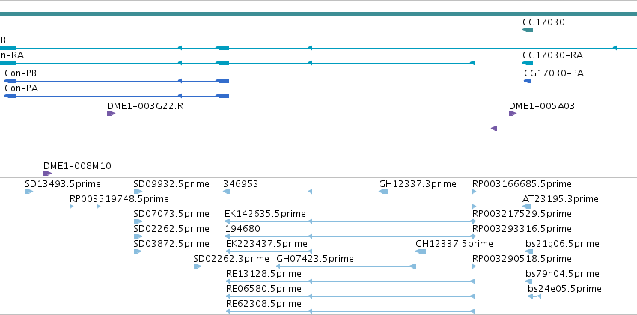Click the SD03872.5prime label

[171, 244]
